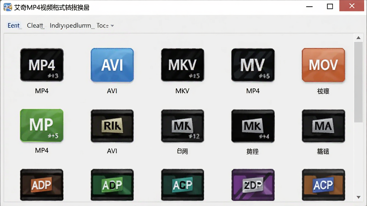Choose the teal ACP icon
The width and height of the screenshot is (367, 206).
pyautogui.click(x=182, y=185)
